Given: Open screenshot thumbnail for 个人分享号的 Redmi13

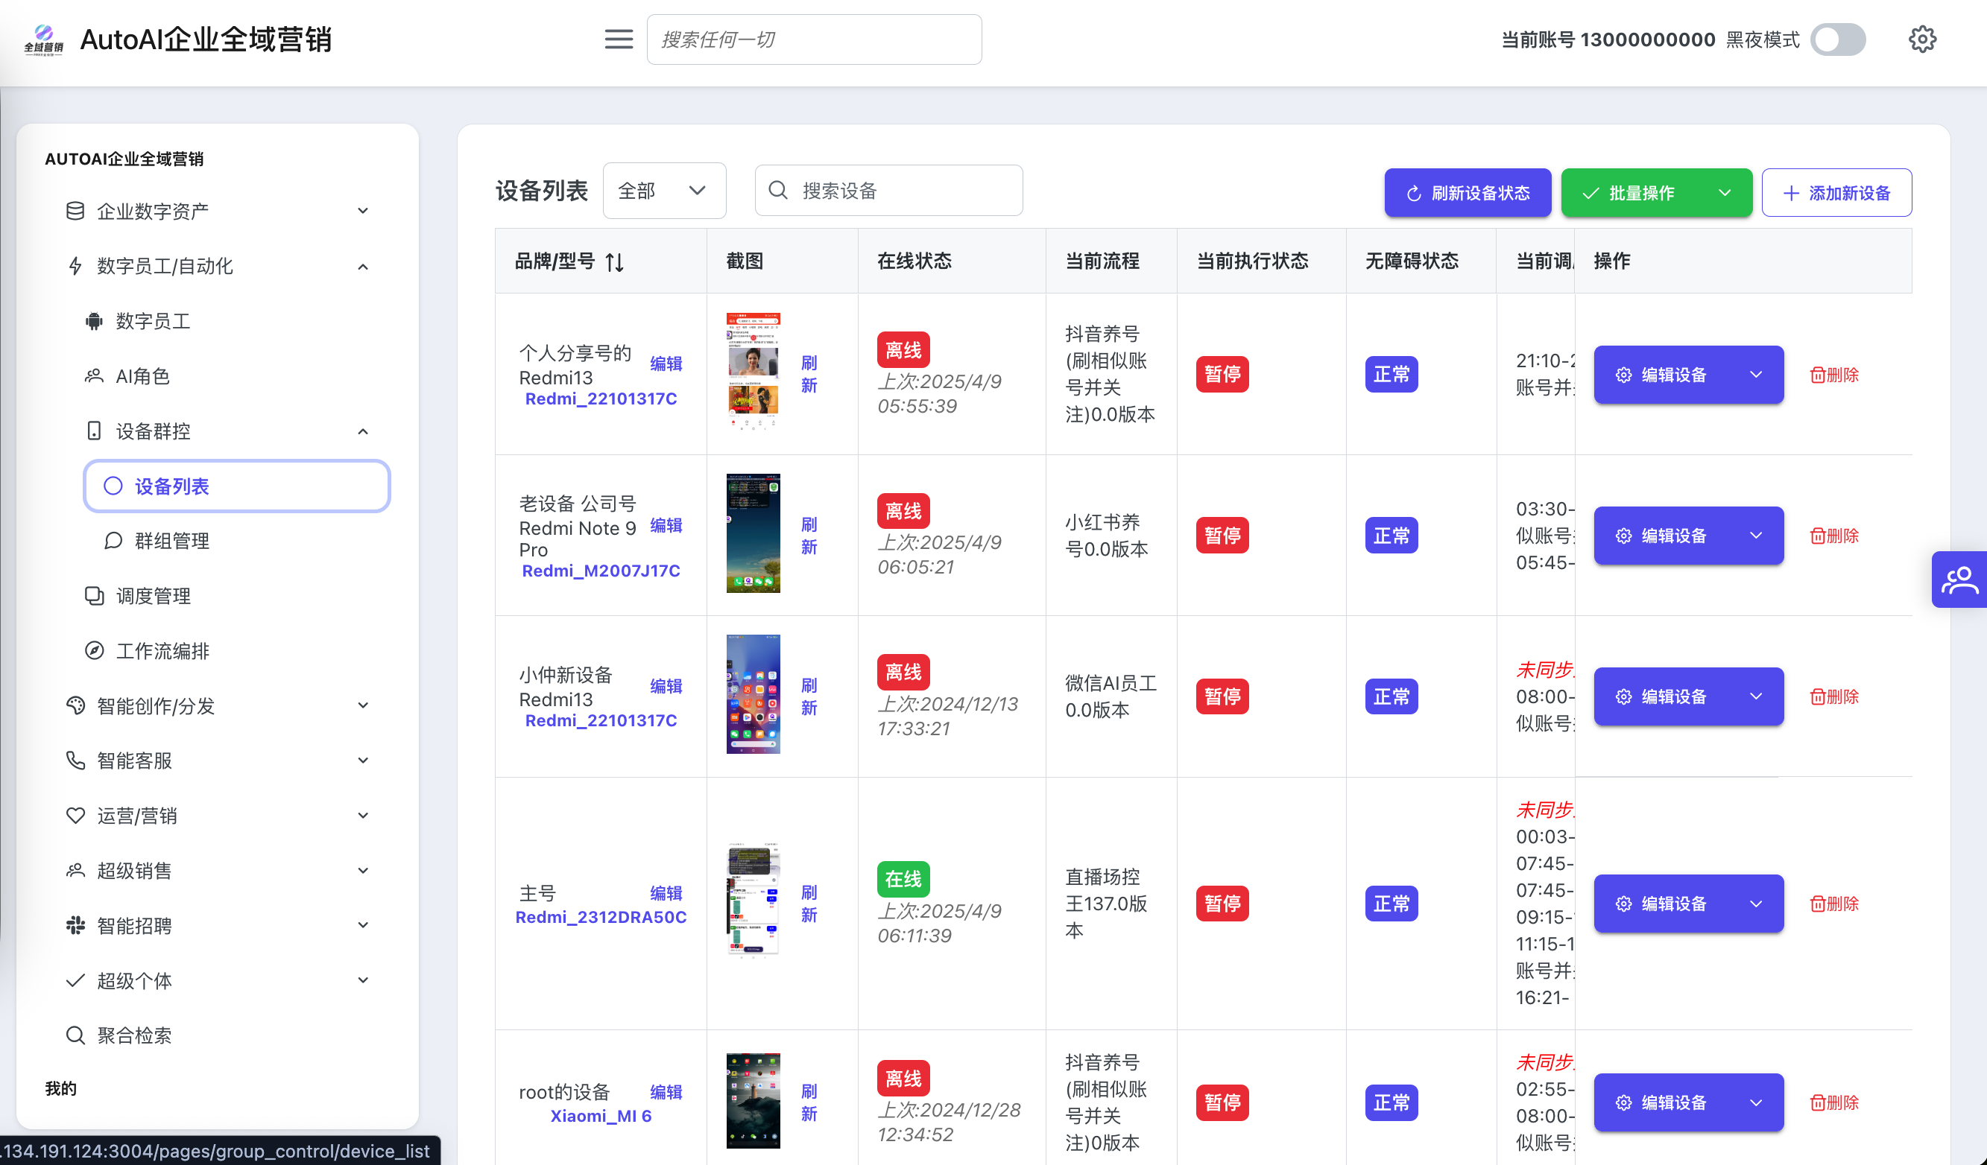Looking at the screenshot, I should [x=754, y=372].
